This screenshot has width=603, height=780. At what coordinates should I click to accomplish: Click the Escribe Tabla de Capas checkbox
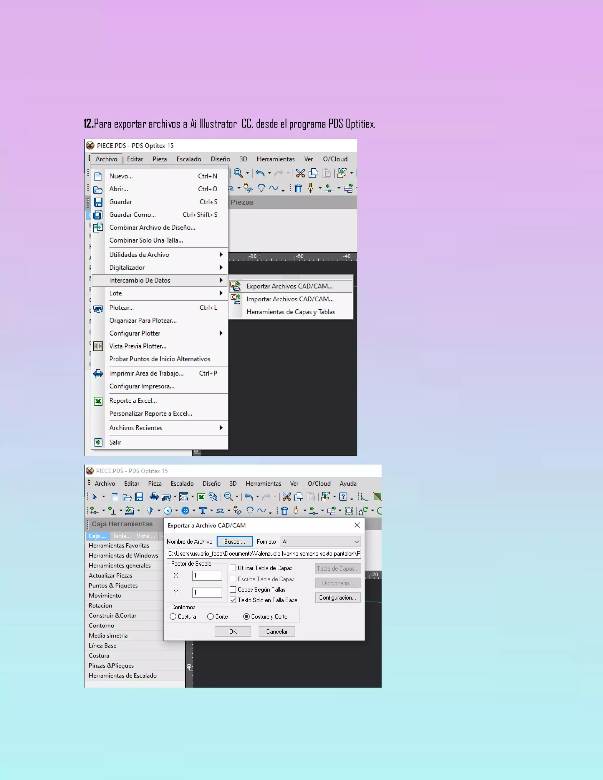coord(233,579)
